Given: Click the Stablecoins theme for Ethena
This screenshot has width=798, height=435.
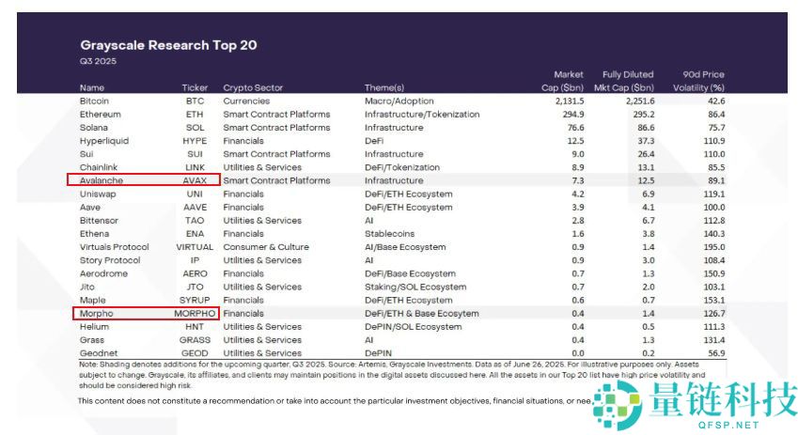Looking at the screenshot, I should coord(389,233).
